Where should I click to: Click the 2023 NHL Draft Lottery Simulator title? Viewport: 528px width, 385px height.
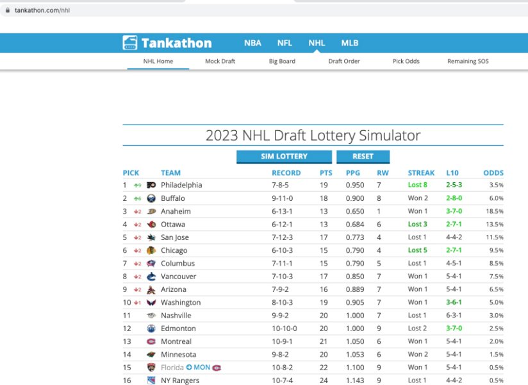(x=313, y=135)
